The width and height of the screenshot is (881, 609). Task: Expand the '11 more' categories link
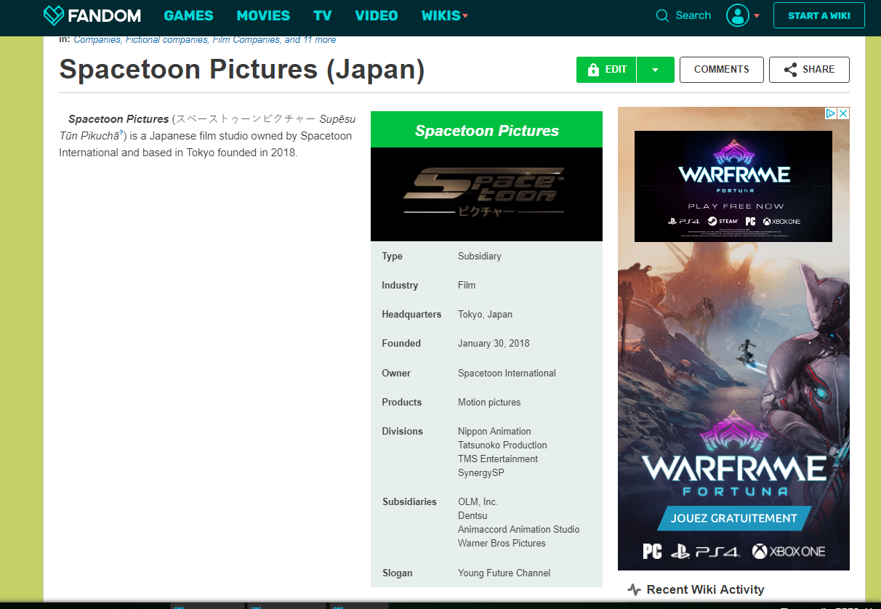[320, 40]
